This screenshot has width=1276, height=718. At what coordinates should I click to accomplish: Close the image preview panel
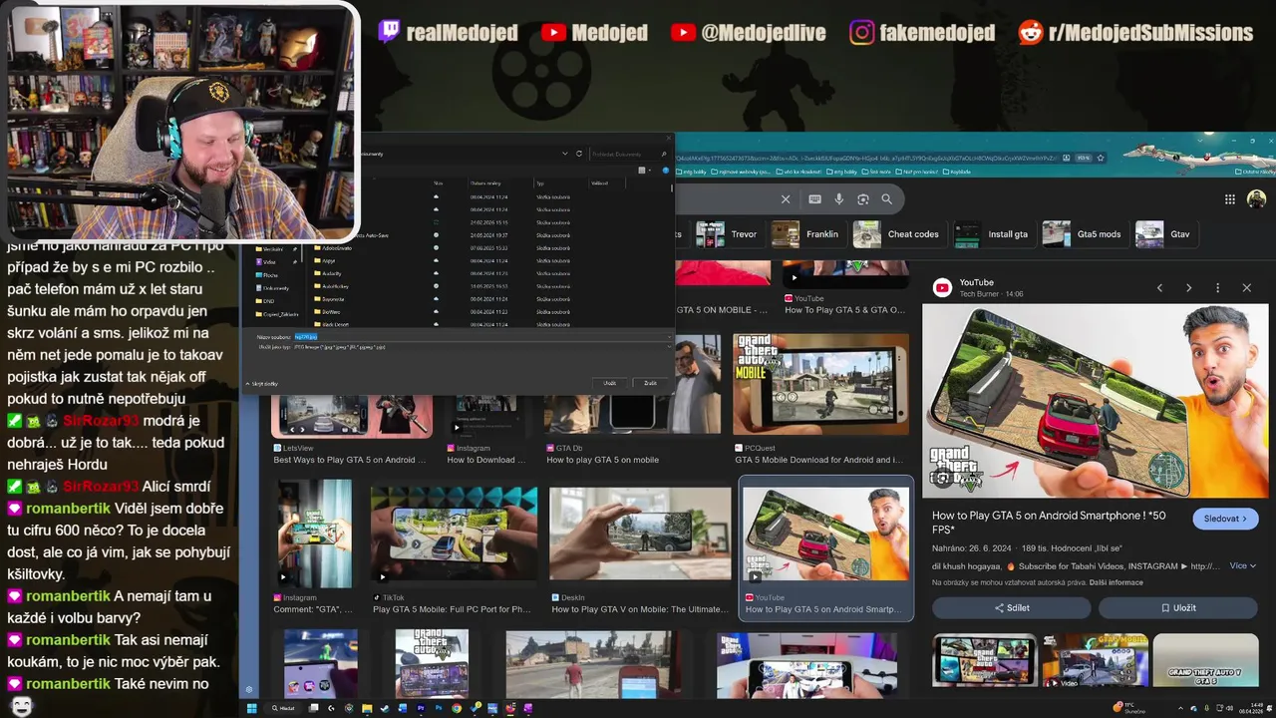(x=1246, y=288)
